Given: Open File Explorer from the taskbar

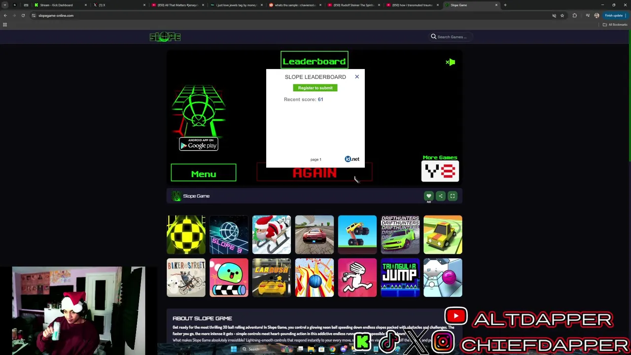Looking at the screenshot, I should click(x=311, y=349).
